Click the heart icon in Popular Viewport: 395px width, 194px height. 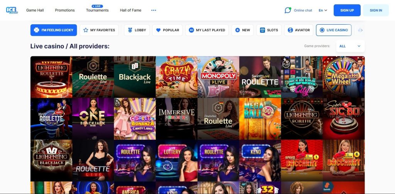click(158, 30)
